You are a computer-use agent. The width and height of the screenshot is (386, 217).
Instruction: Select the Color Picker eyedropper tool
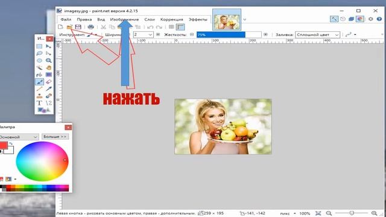(48, 89)
